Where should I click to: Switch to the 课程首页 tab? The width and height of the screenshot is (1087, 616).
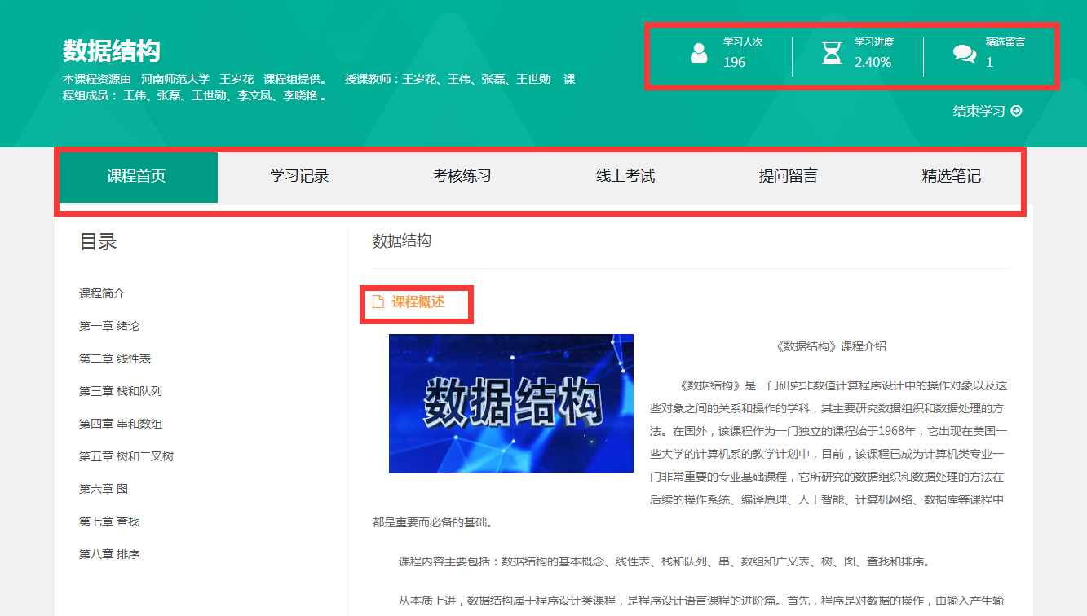click(x=136, y=176)
